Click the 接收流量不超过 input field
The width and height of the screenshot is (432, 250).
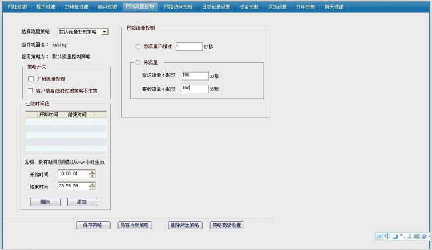pyautogui.click(x=195, y=89)
